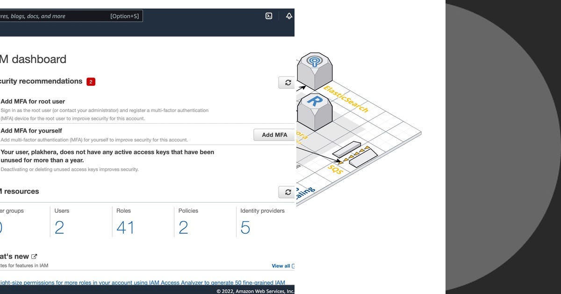
Task: Open the IAM Access Analyzer announcement link
Action: (x=140, y=282)
